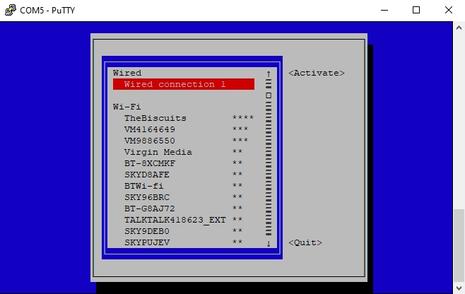Choose the VM9886550 network

point(184,141)
